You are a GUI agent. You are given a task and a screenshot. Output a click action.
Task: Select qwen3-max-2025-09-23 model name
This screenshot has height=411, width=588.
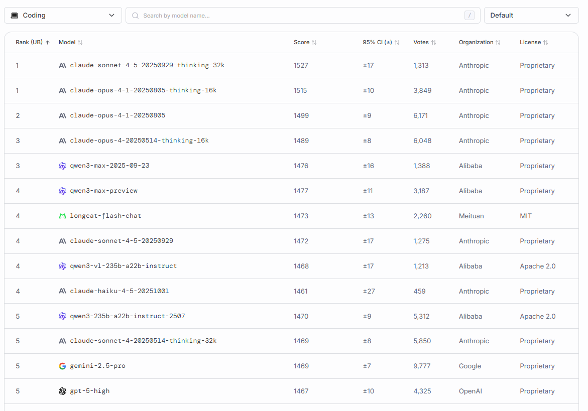coord(110,166)
